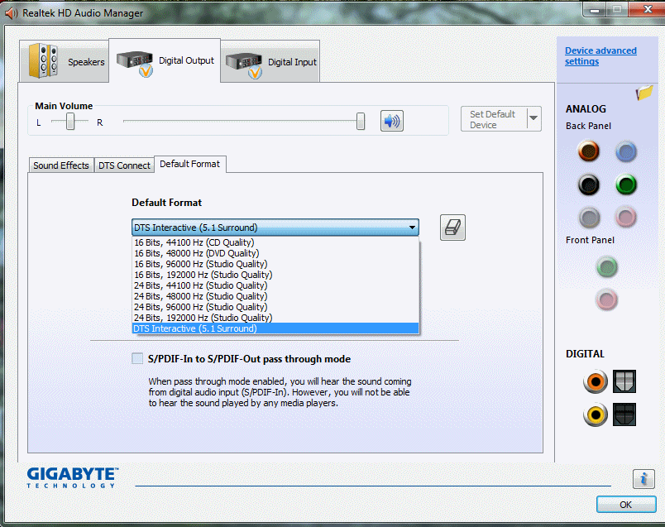Open the Sound Effects tab
Screen dimensions: 665x527
[61, 165]
